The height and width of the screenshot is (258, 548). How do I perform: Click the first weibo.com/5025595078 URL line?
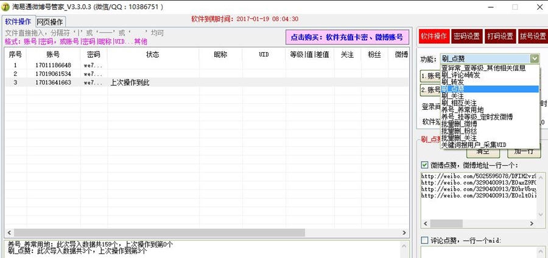coord(479,175)
